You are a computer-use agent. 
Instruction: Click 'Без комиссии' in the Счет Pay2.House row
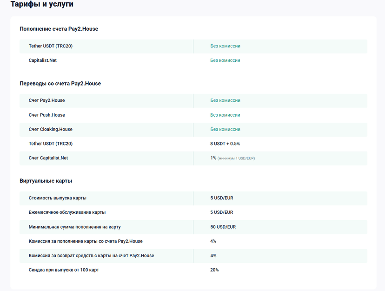coord(225,100)
